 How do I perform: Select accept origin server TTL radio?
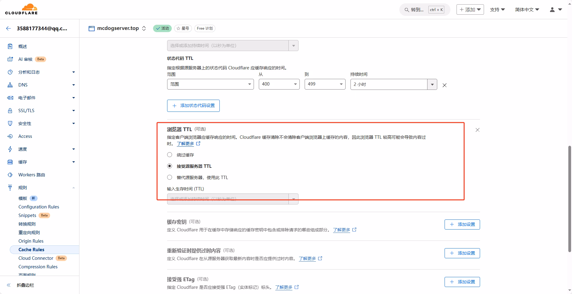click(x=170, y=166)
